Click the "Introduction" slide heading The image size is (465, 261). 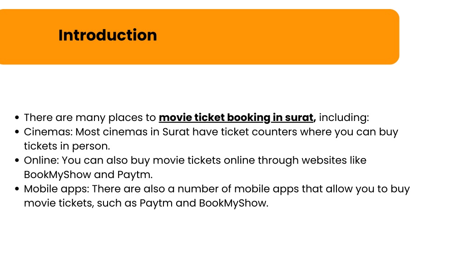(108, 35)
